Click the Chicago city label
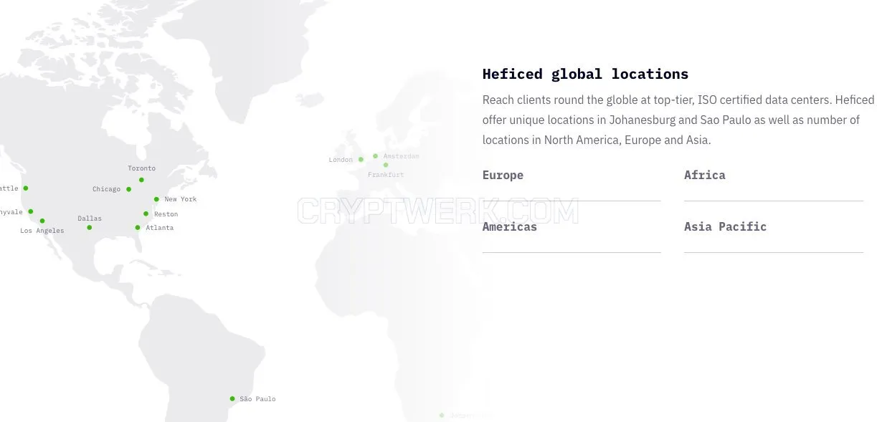The height and width of the screenshot is (422, 877). tap(106, 189)
